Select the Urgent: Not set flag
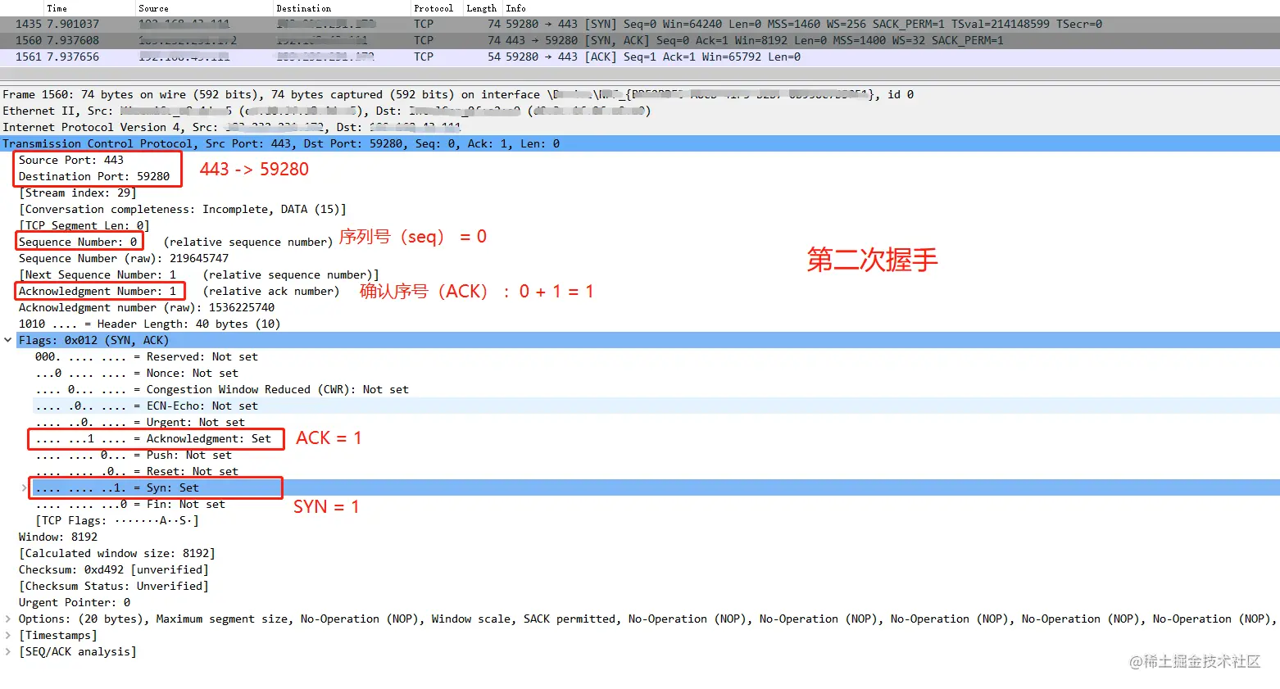The image size is (1280, 689). 140,422
